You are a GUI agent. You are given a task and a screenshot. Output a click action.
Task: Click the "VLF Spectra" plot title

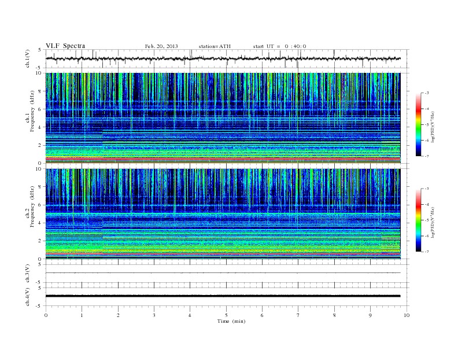65,46
